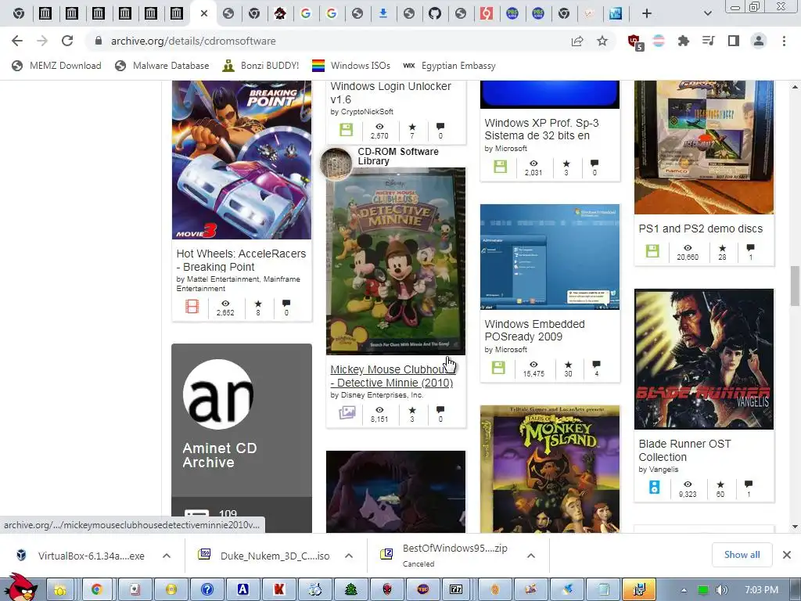Open Detective Minnie cover thumbnail

click(x=396, y=261)
